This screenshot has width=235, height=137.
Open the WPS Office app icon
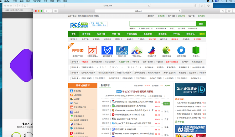coord(137,50)
